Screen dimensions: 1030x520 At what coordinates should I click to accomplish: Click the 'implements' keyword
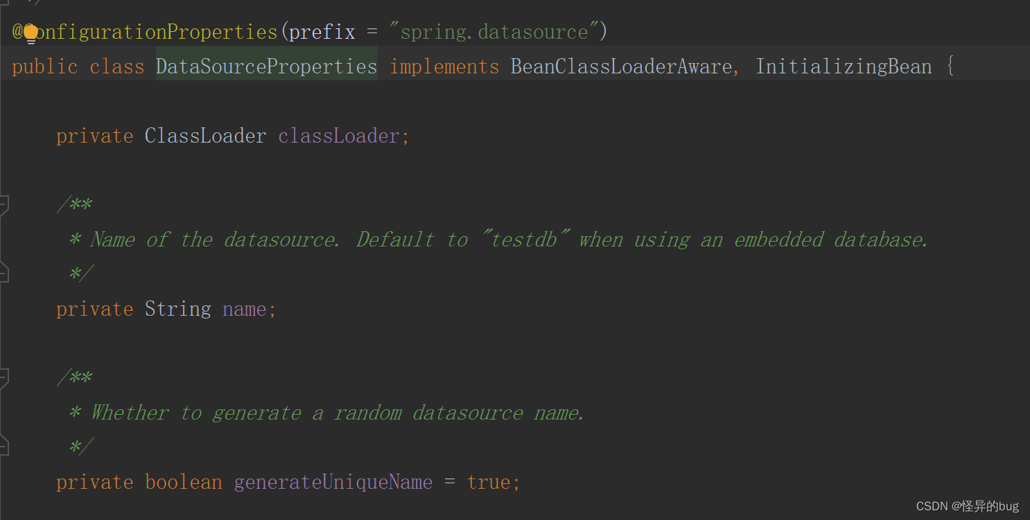(x=444, y=66)
